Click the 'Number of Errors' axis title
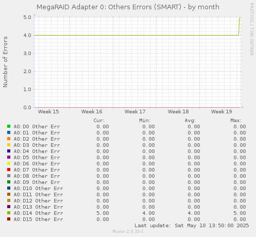The height and width of the screenshot is (237, 256). click(x=5, y=62)
